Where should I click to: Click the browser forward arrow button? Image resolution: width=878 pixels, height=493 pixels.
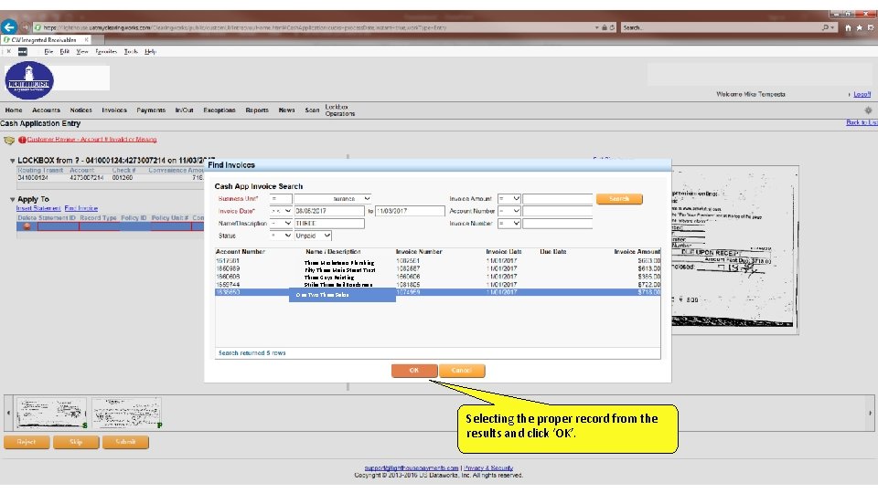click(25, 26)
